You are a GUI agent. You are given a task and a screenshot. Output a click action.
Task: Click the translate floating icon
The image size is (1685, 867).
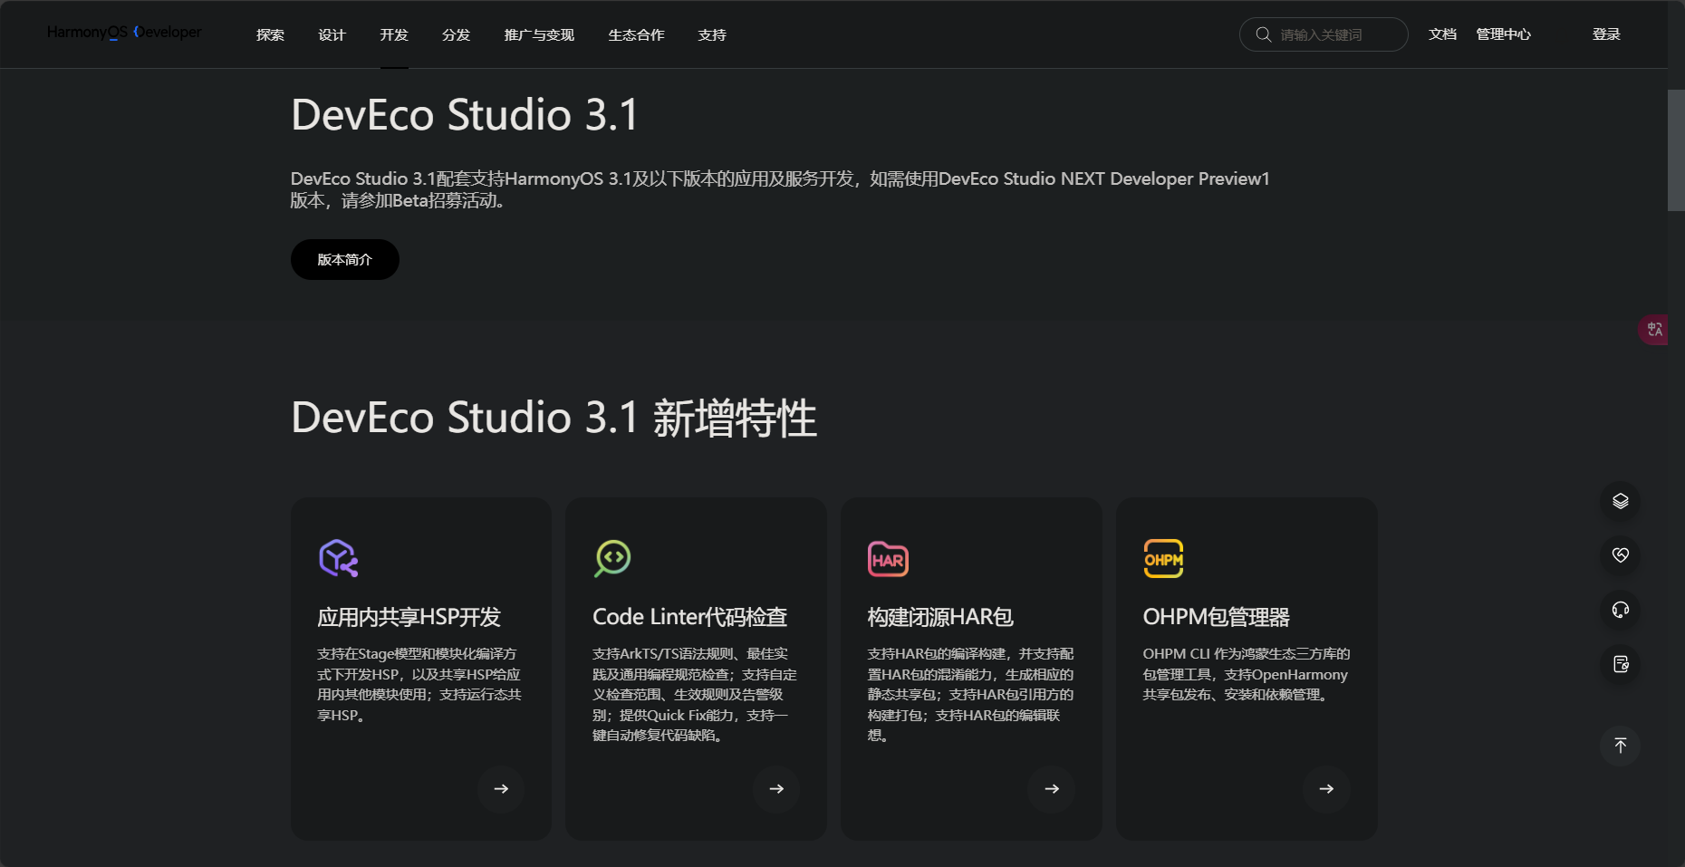click(x=1654, y=329)
